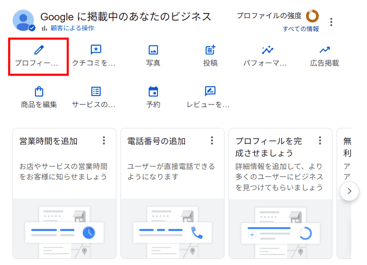Click the phone illustration in phone card

tap(197, 233)
